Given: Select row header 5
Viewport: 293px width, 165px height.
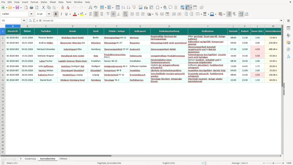Looking at the screenshot, I should coord(3,56).
